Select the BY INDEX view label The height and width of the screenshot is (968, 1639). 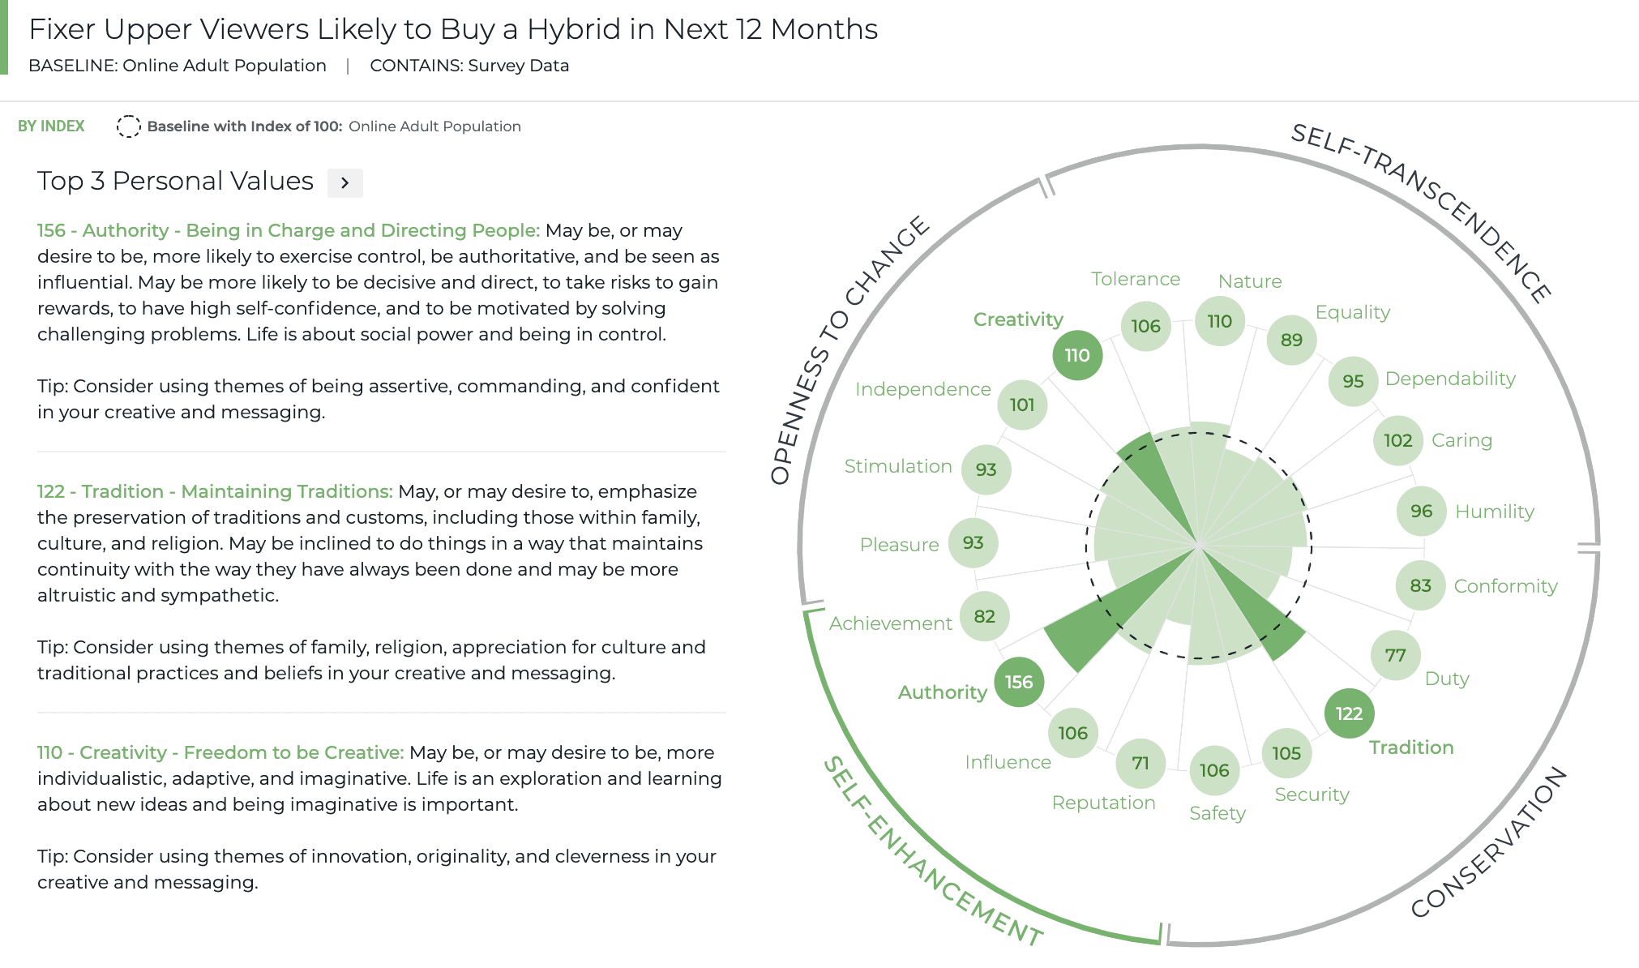(51, 126)
